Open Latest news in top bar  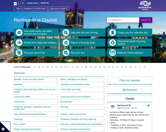coord(32,3)
